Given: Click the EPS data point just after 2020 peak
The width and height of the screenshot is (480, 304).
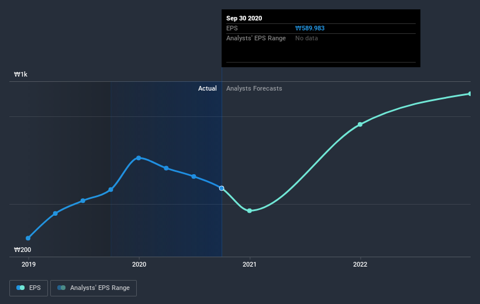Looking at the screenshot, I should (166, 168).
